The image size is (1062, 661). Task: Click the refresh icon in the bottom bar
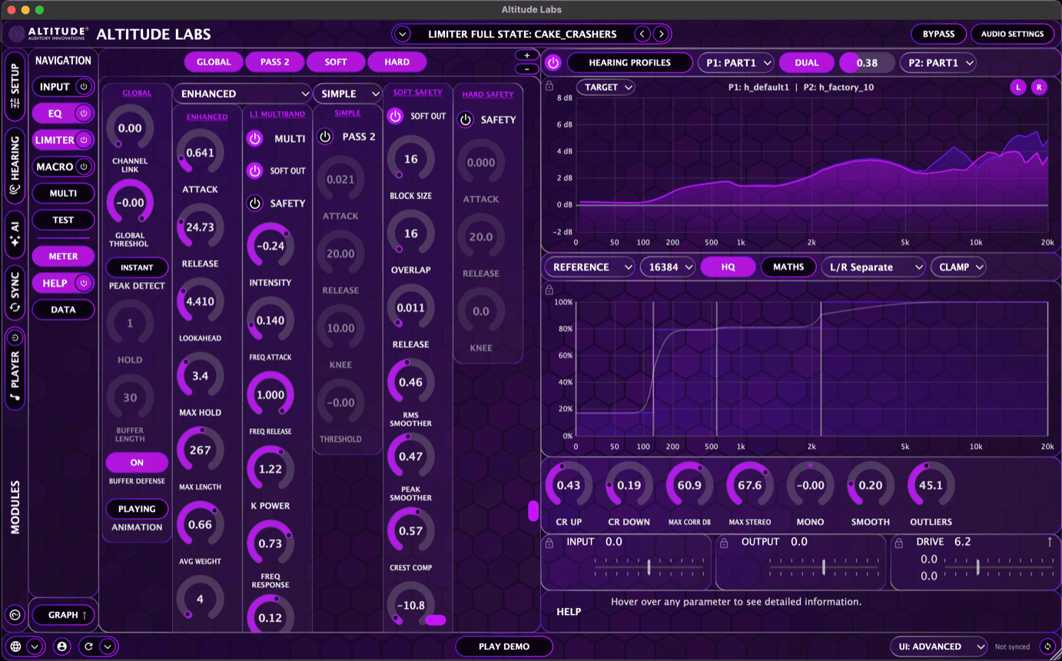click(x=90, y=646)
